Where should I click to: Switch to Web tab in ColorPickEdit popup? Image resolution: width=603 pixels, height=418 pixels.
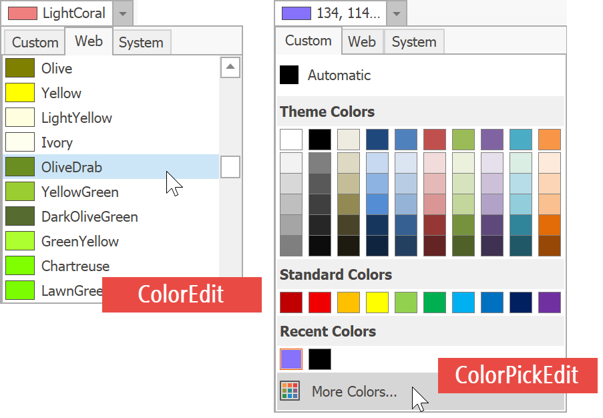pyautogui.click(x=362, y=42)
